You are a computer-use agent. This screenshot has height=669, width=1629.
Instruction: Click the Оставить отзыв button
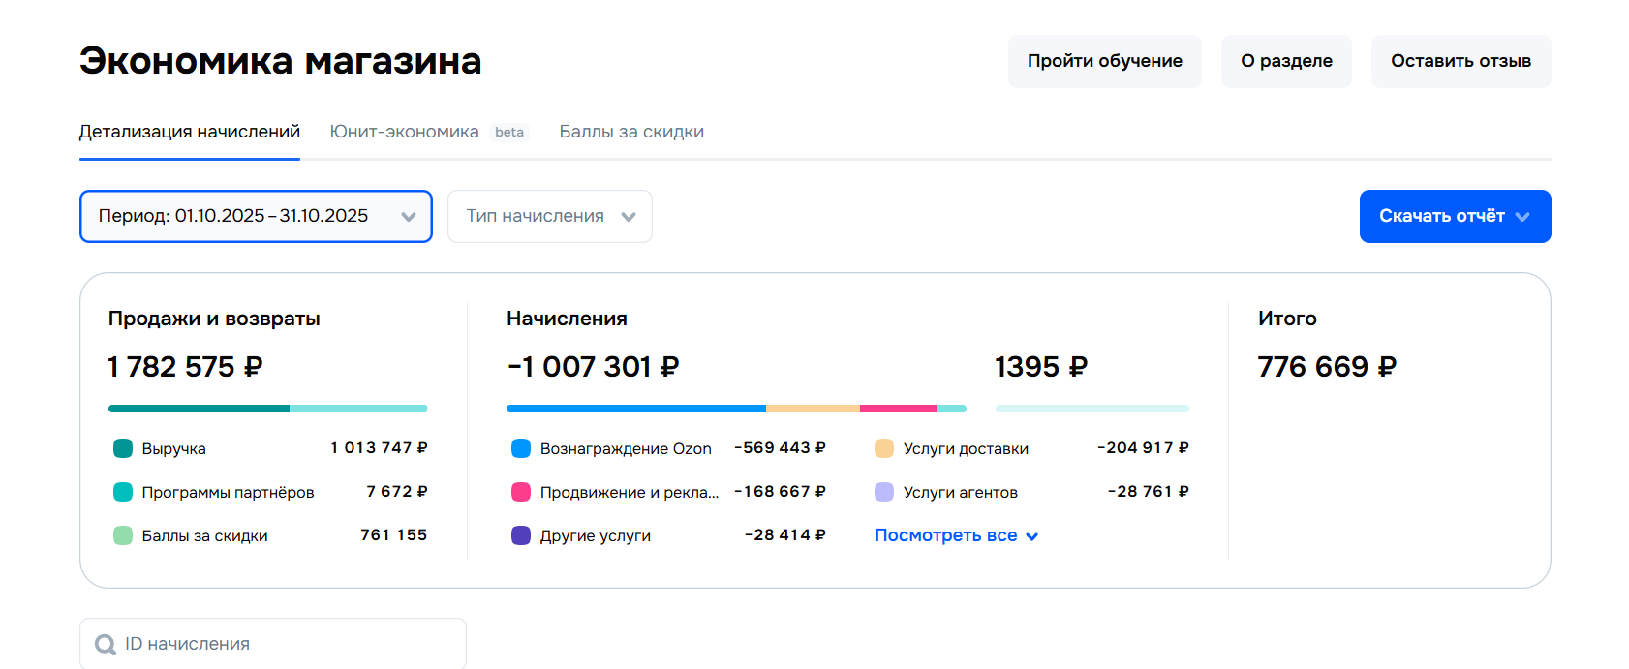[1460, 61]
